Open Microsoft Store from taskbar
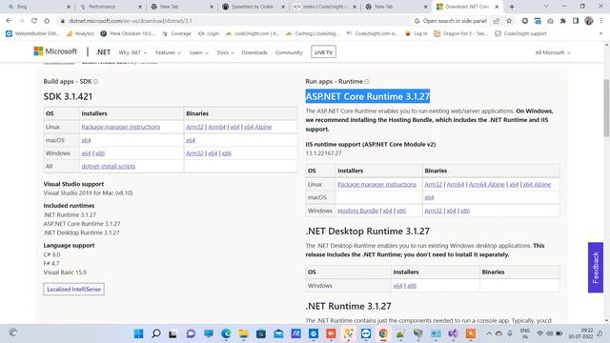 tap(261, 333)
